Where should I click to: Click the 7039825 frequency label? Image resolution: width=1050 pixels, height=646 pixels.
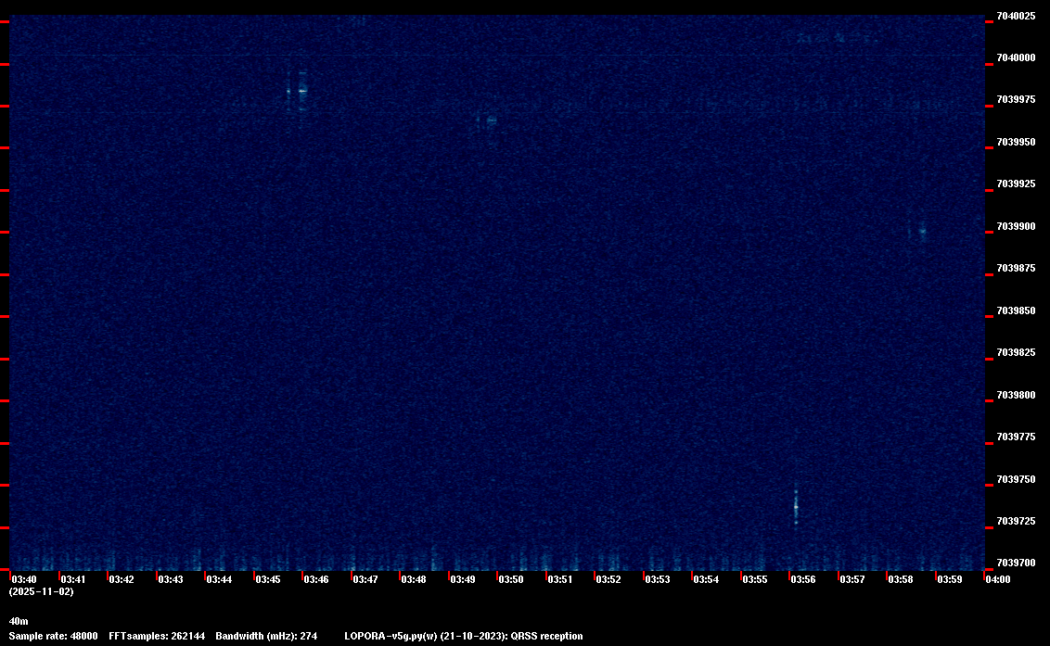1016,353
